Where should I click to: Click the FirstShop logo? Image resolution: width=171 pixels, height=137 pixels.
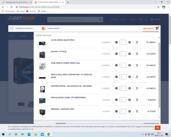22,19
